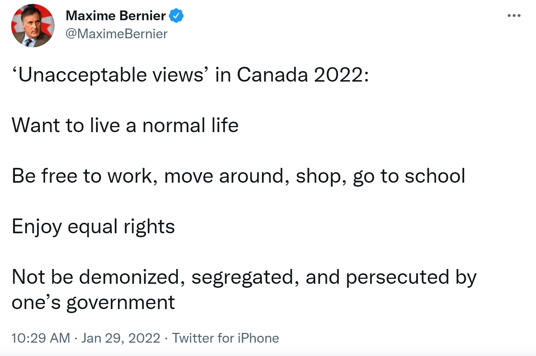Click the words 'one's government'

coord(93,303)
